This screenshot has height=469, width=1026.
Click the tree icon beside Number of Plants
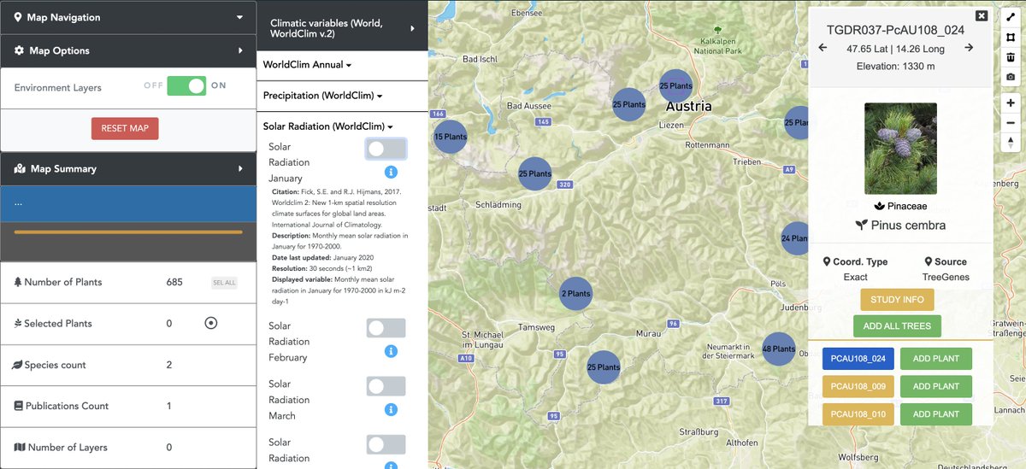[x=18, y=282]
